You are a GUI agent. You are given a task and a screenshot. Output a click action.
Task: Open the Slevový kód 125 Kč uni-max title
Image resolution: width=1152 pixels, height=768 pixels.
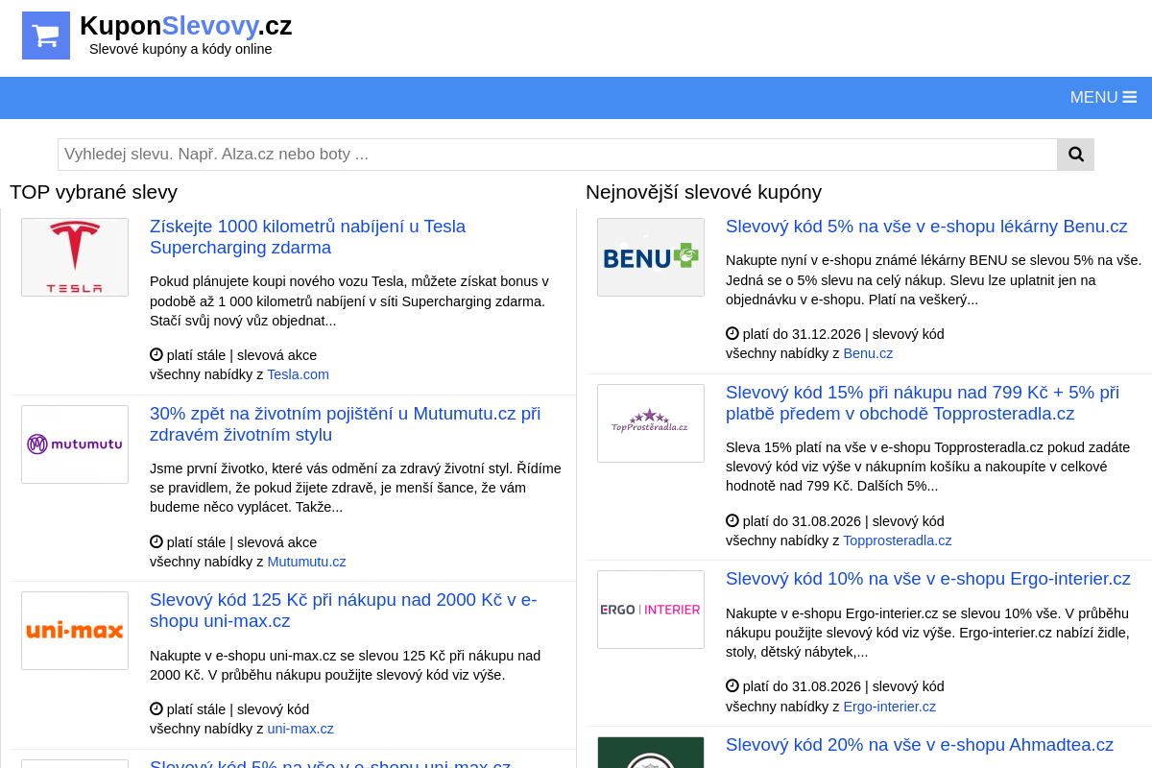(x=344, y=611)
